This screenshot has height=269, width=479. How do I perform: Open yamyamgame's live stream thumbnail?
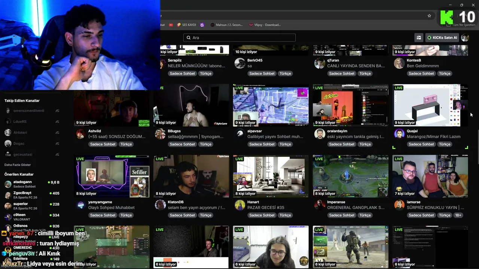tap(112, 176)
